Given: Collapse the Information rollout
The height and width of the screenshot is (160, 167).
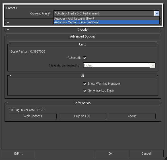Looking at the screenshot, I should click(x=83, y=103).
